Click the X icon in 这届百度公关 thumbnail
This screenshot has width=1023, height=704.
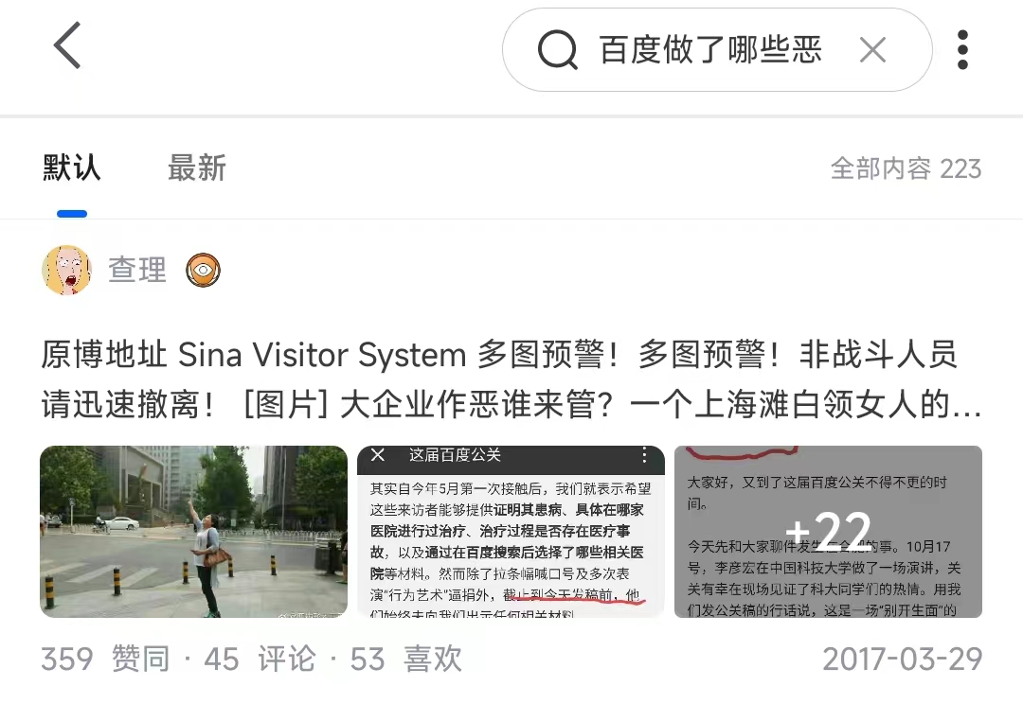378,454
